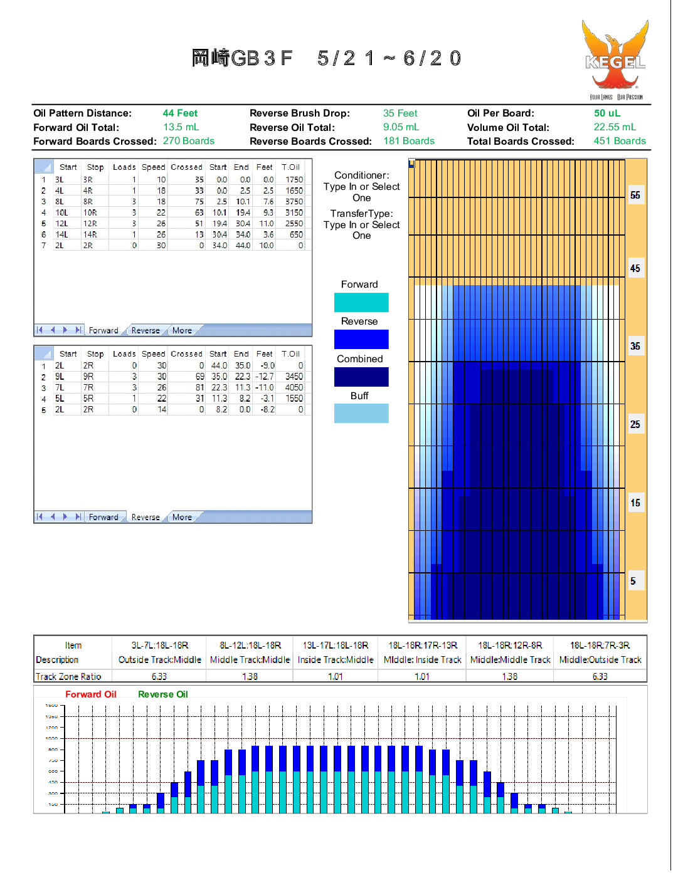
Task: Open Forward tab in lower sheet
Action: [x=103, y=517]
